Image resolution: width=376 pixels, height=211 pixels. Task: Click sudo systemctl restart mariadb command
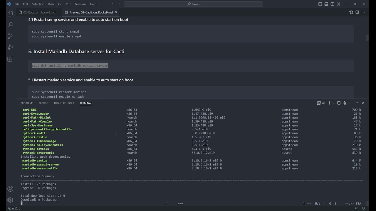click(59, 92)
